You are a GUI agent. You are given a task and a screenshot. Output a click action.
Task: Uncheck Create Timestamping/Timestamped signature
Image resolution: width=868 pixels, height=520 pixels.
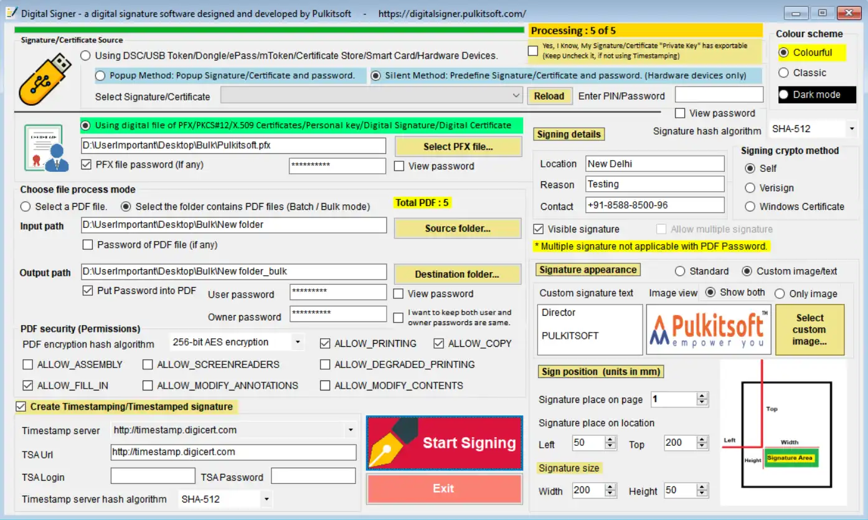point(21,407)
